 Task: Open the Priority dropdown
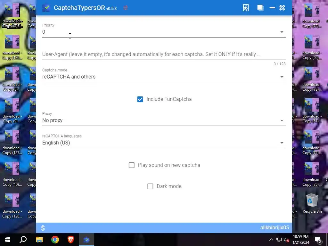[x=164, y=32]
